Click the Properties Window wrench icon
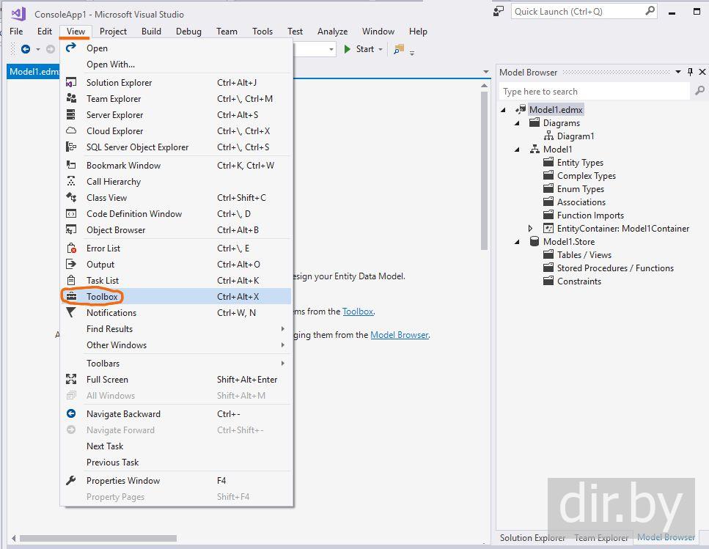 71,481
